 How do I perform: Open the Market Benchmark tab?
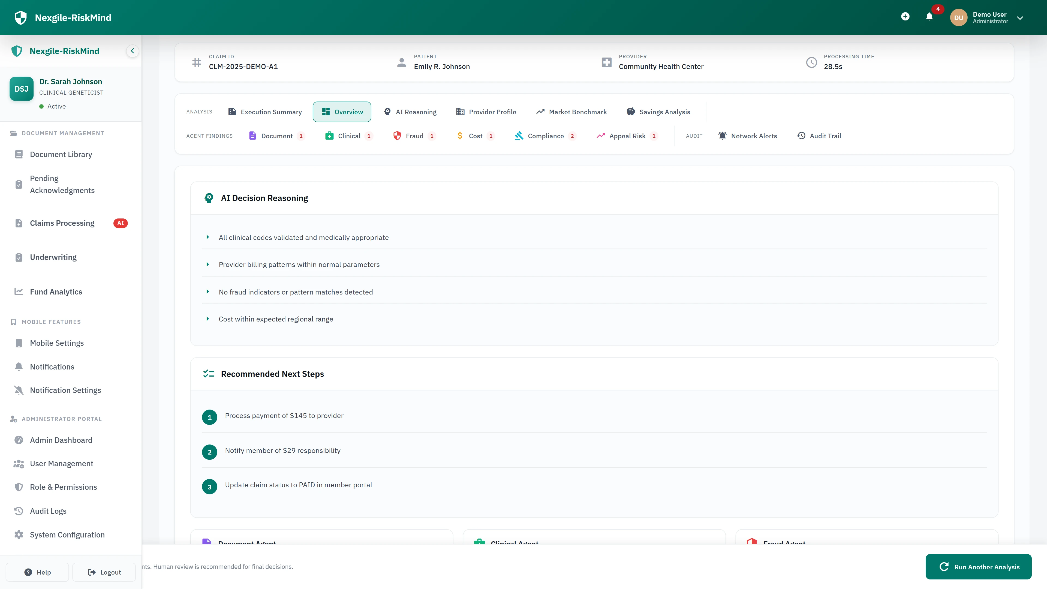pos(571,112)
